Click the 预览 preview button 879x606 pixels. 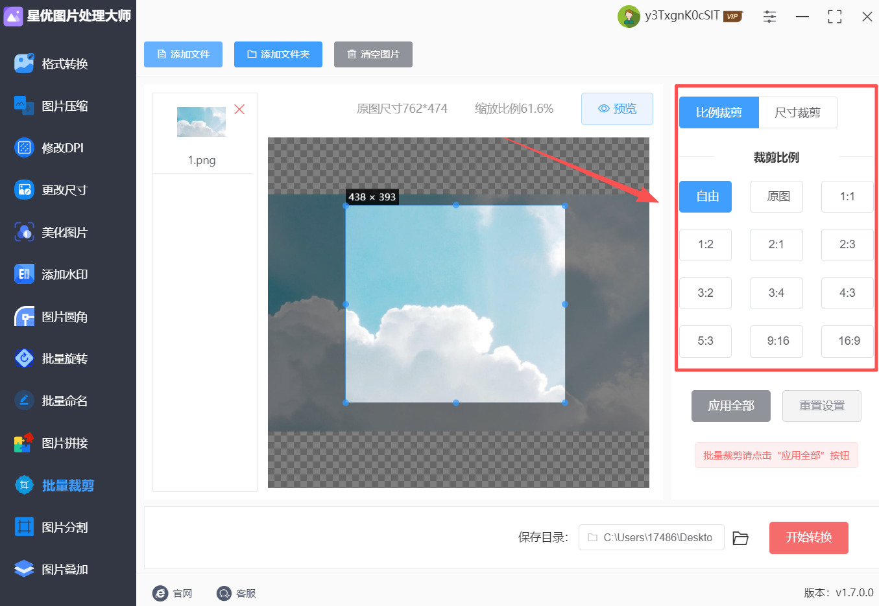617,109
